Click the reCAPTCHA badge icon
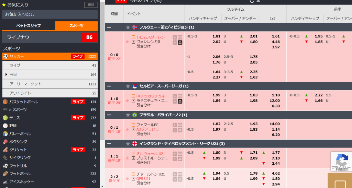 point(342,160)
